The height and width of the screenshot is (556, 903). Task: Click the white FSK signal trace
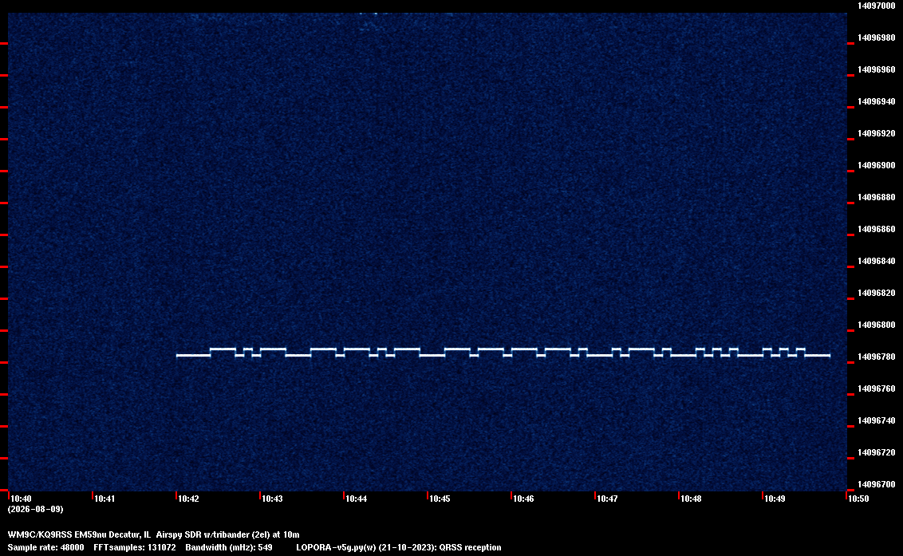click(x=503, y=353)
